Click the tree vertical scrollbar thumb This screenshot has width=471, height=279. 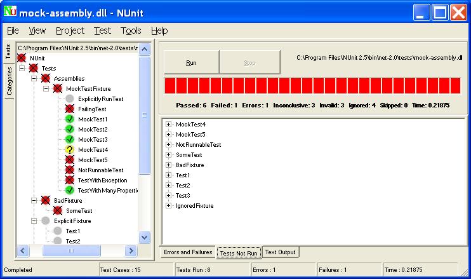(145, 115)
